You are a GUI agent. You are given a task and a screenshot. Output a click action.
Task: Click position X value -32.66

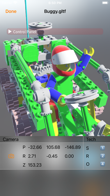tap(35, 147)
